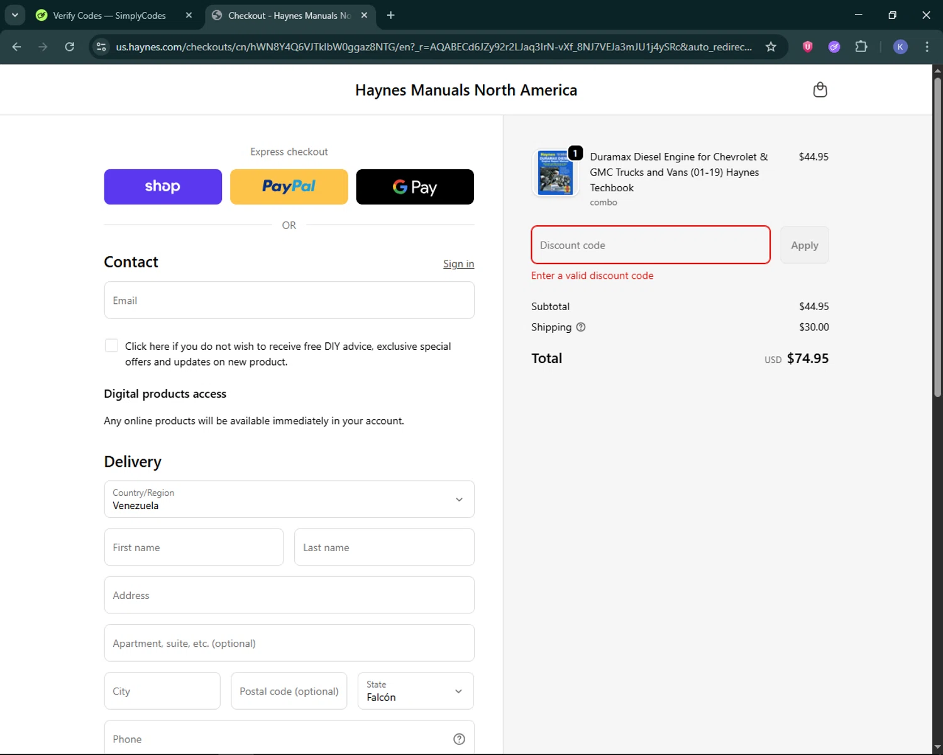The image size is (943, 755).
Task: Click the Haynes Manuals North America title
Action: click(466, 90)
